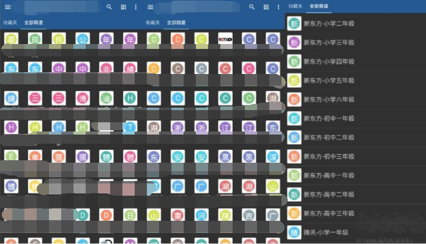The image size is (426, 244).
Task: Open the blue H channel icon
Action: 59,127
